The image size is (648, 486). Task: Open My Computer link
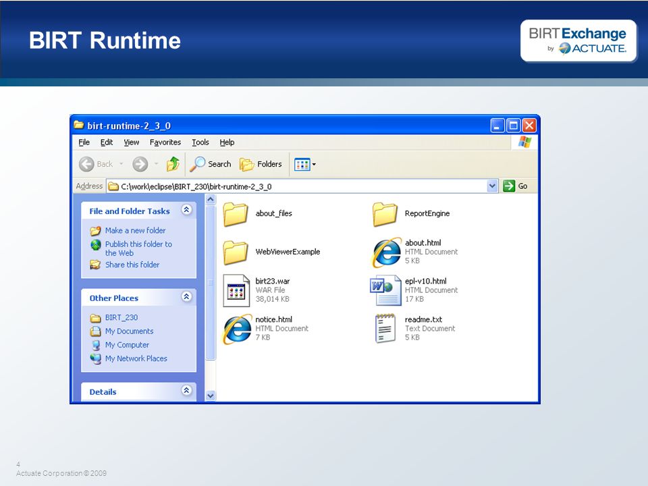[127, 345]
